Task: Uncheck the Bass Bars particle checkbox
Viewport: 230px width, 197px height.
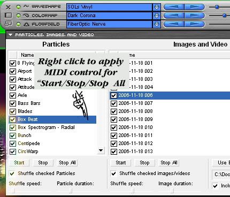Action: coord(12,103)
